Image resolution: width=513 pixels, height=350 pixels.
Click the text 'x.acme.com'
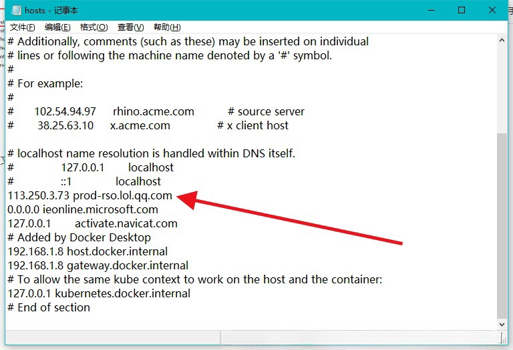coord(140,126)
